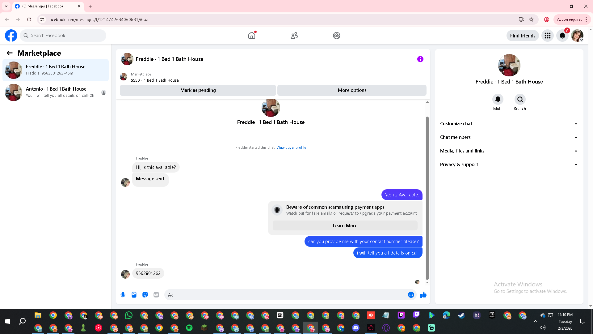Open the sticker picker icon
This screenshot has width=593, height=334.
[x=145, y=295]
